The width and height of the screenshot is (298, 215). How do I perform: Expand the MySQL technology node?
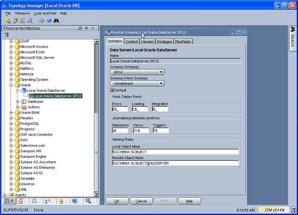point(11,63)
